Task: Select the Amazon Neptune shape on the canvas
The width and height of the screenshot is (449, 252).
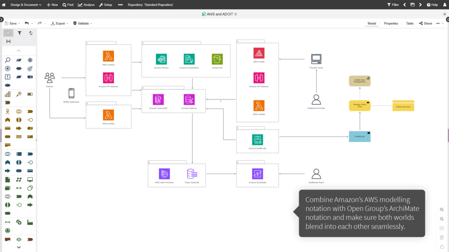Action: [x=189, y=100]
